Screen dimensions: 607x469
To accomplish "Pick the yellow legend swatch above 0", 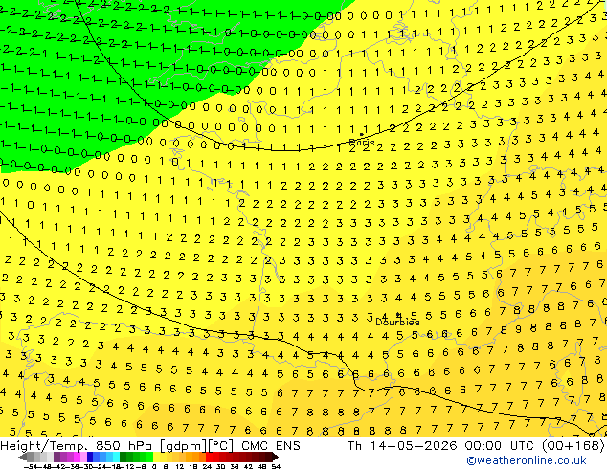I will 156,457.
